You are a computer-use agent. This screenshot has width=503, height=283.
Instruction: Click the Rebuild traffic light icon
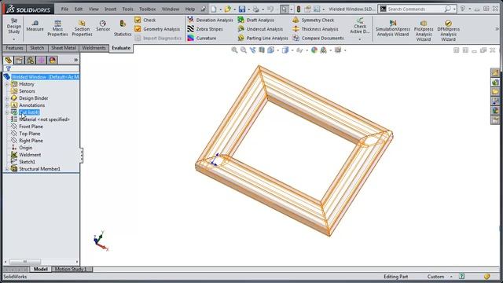[299, 9]
